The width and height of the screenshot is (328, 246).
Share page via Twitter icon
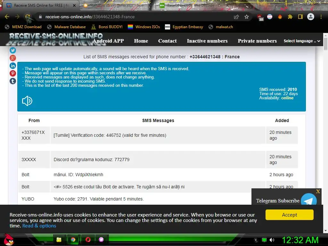13,50
